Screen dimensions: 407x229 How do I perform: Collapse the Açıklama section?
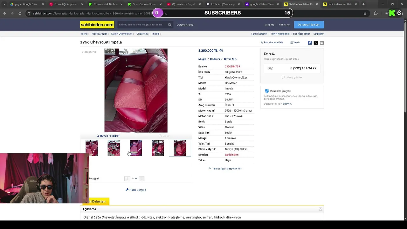click(320, 209)
